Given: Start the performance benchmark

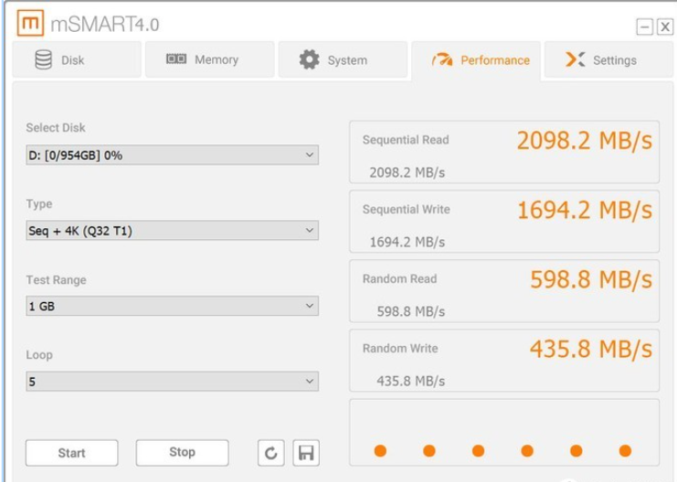Looking at the screenshot, I should coord(71,453).
